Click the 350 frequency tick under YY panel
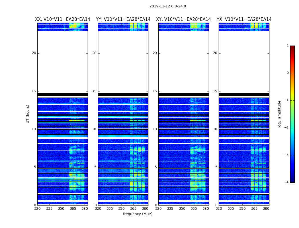This screenshot has width=299, height=228. (x=121, y=209)
